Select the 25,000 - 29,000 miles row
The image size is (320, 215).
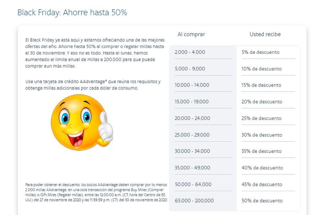point(235,135)
